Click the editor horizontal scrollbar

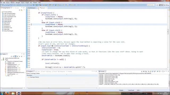coord(99,69)
